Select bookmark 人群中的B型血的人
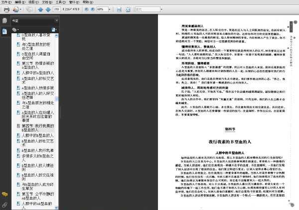The height and width of the screenshot is (210, 299). tap(38, 136)
